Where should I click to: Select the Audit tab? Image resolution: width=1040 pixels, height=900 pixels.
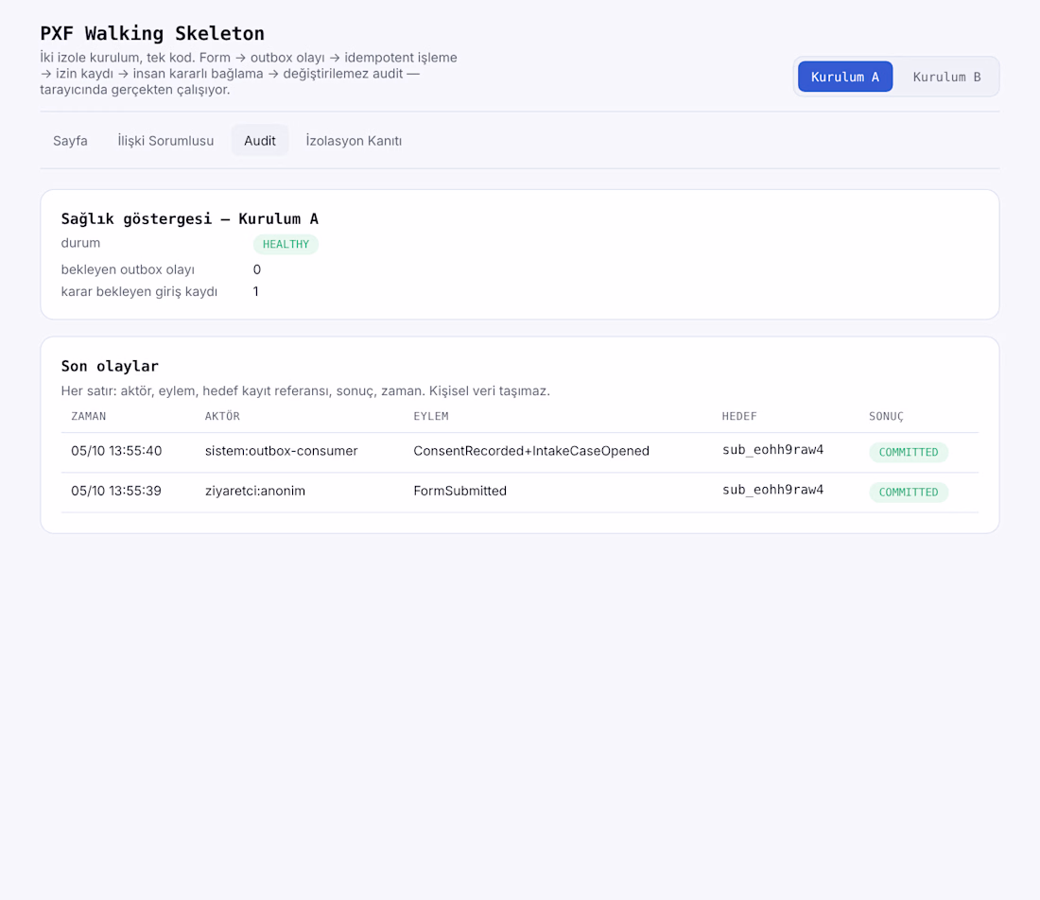point(260,141)
